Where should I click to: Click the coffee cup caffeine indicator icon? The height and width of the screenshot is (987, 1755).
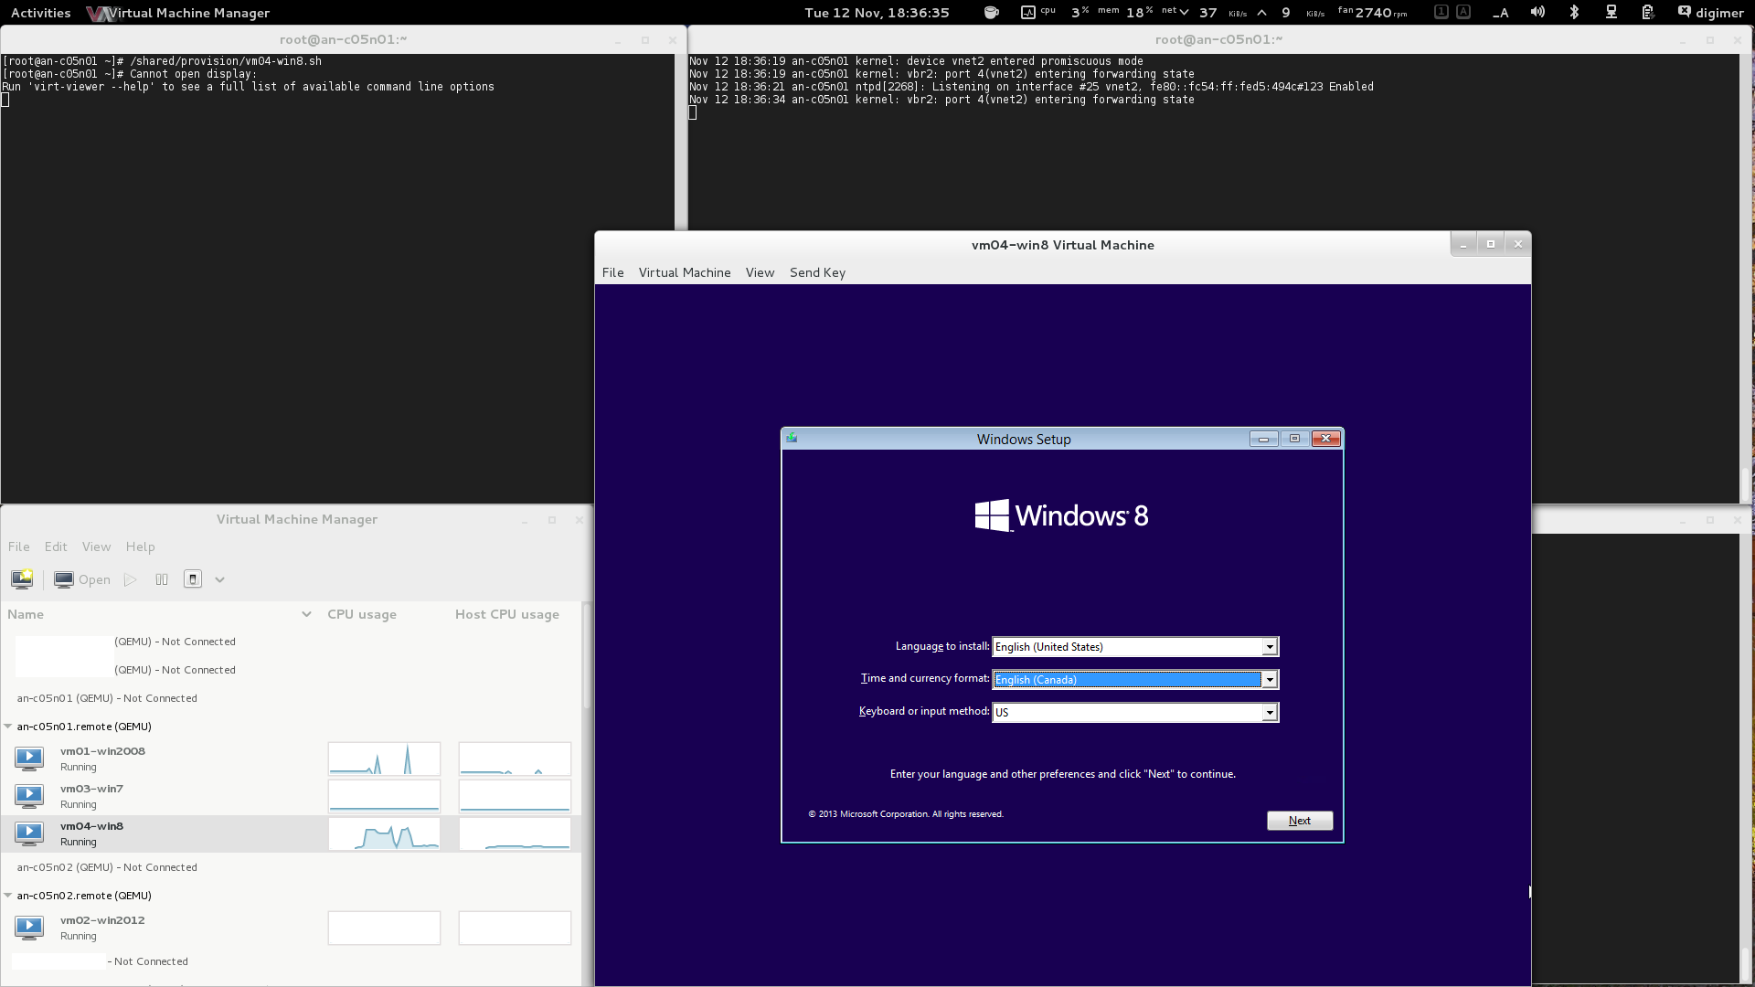[991, 13]
